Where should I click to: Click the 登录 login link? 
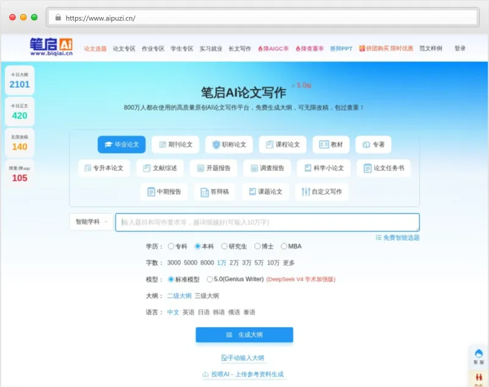tap(460, 49)
